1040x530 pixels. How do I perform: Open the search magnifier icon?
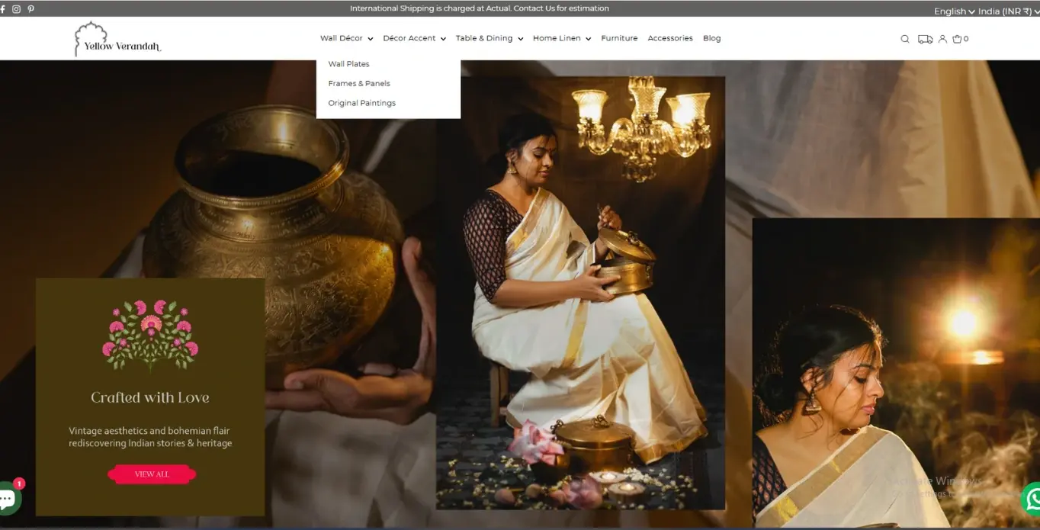[905, 39]
